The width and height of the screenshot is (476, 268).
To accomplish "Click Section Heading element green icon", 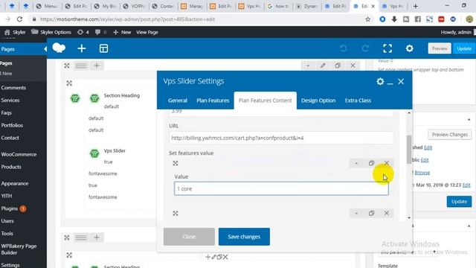I will [x=94, y=98].
